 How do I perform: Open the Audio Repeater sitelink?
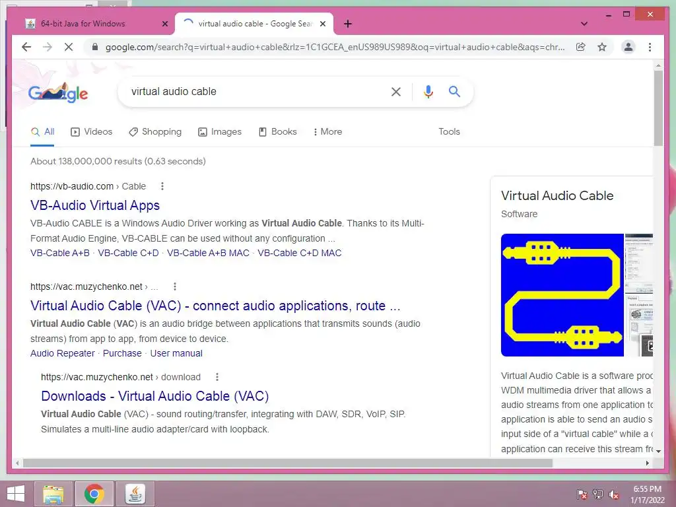click(x=63, y=354)
